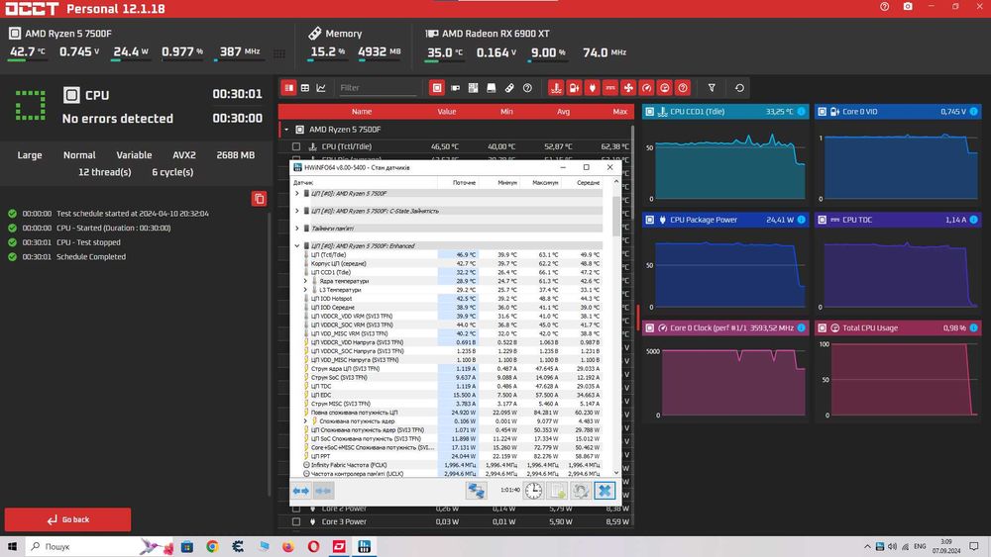The image size is (991, 557).
Task: Open Google Chrome from the taskbar
Action: click(212, 546)
